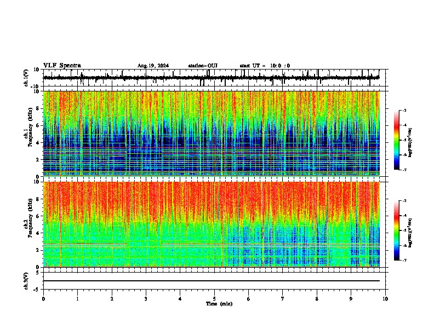Click time axis tick label '8'
Image resolution: width=434 pixels, height=335 pixels.
[x=317, y=299]
